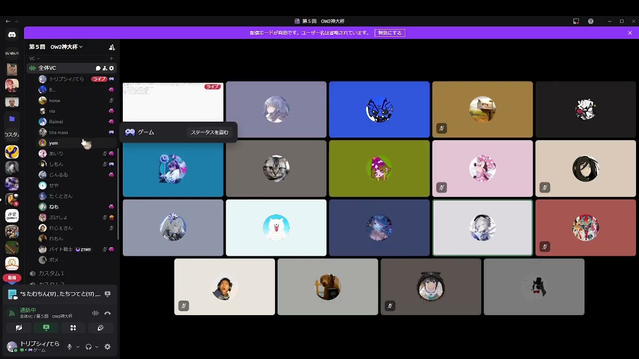Dismiss the purple streamer mode banner
The width and height of the screenshot is (639, 359).
click(x=630, y=33)
